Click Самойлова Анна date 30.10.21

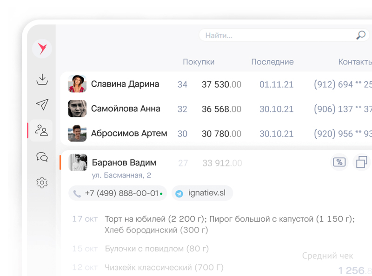tap(276, 109)
